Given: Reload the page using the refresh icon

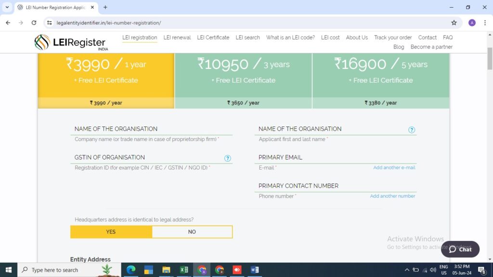Looking at the screenshot, I should pos(34,23).
